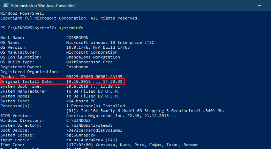
Task: Click the 'Original Install Date:' label
Action: click(x=27, y=81)
